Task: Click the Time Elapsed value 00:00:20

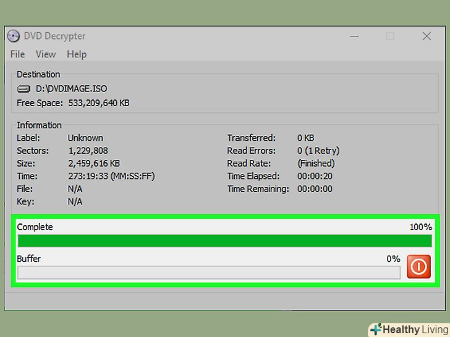Action: point(315,176)
